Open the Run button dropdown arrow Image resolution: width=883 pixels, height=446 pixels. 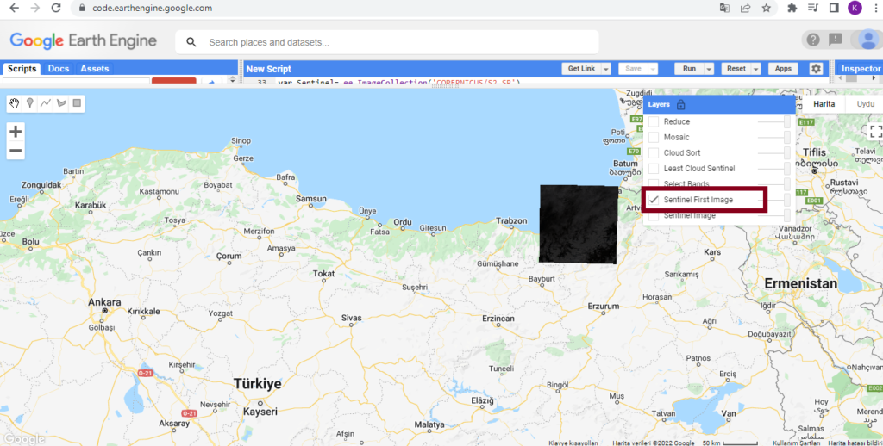pos(709,69)
